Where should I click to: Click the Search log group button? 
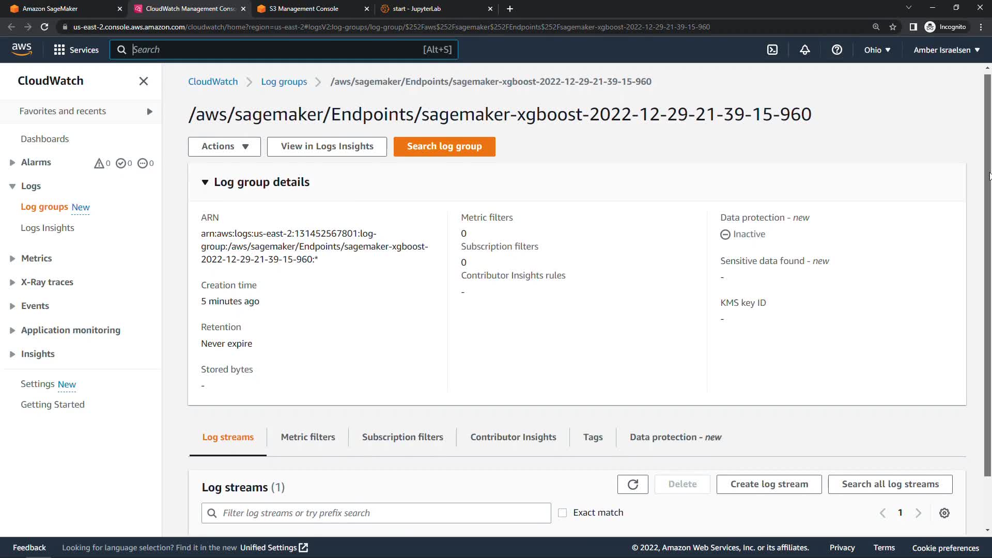coord(444,146)
